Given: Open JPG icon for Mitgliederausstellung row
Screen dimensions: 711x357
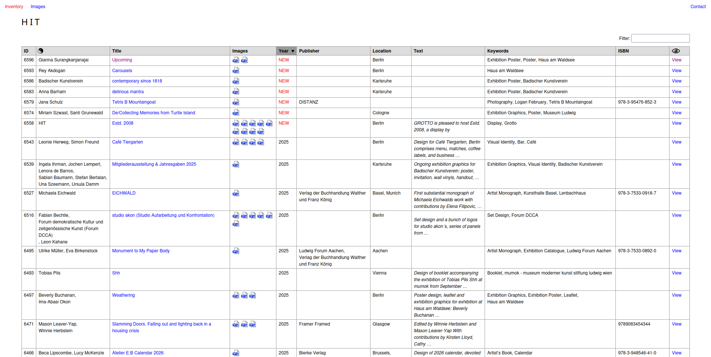Looking at the screenshot, I should [x=236, y=164].
